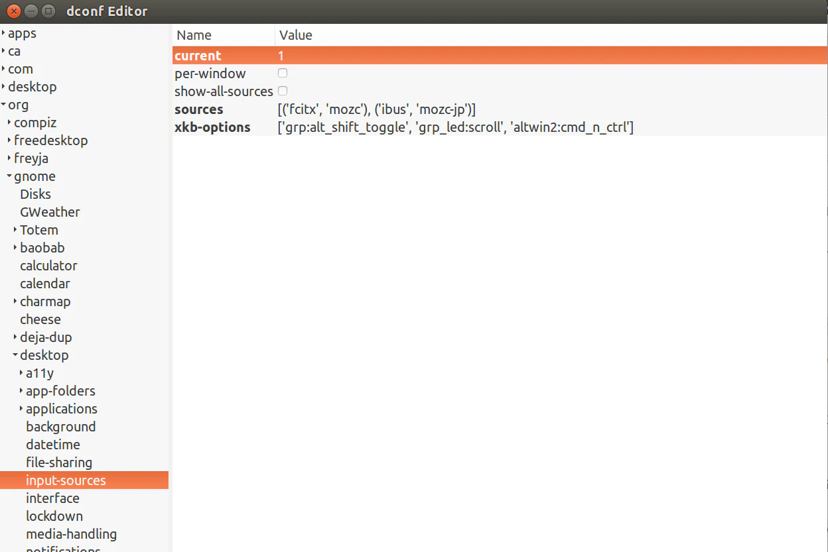Select the calendar tree item
The width and height of the screenshot is (828, 552).
45,284
